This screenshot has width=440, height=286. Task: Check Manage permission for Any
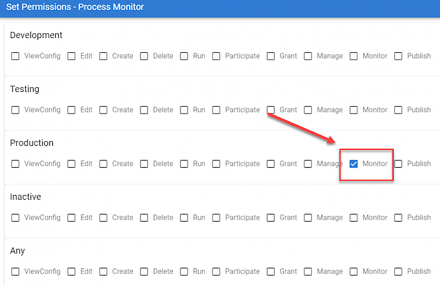tap(308, 271)
